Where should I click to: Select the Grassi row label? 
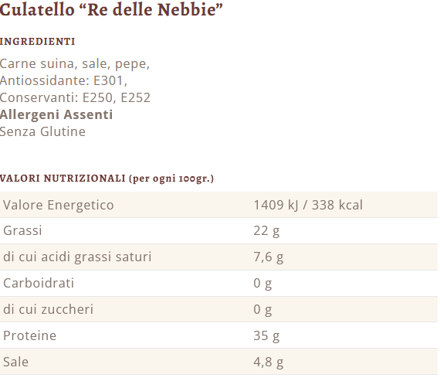22,230
